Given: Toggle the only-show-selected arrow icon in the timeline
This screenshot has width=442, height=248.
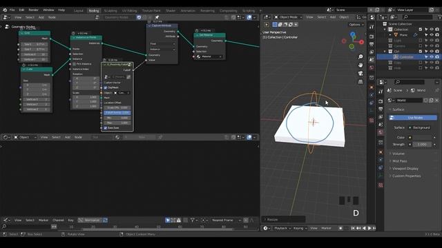Looking at the screenshot, I should pyautogui.click(x=168, y=220).
